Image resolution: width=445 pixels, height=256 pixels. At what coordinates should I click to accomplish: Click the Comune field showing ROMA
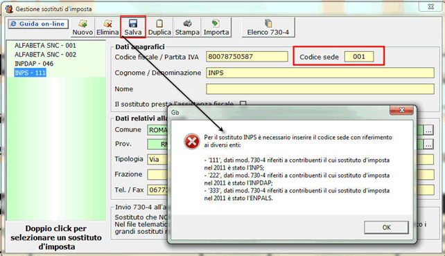pos(157,130)
